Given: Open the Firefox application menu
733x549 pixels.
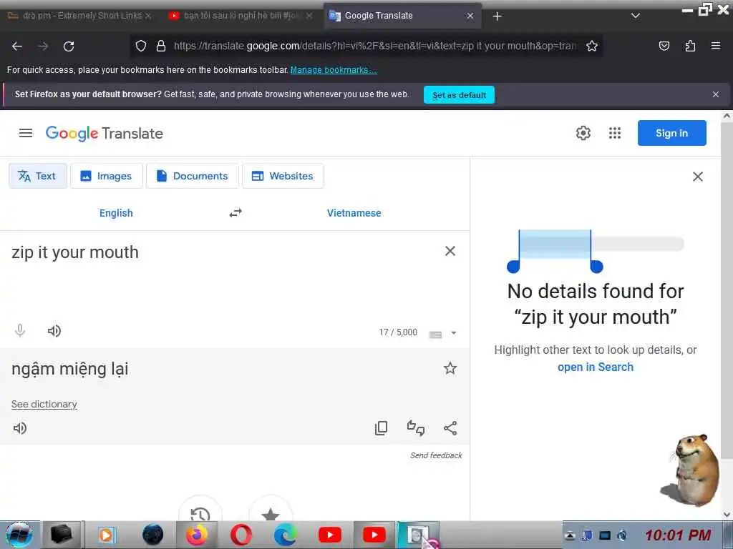Looking at the screenshot, I should click(716, 46).
